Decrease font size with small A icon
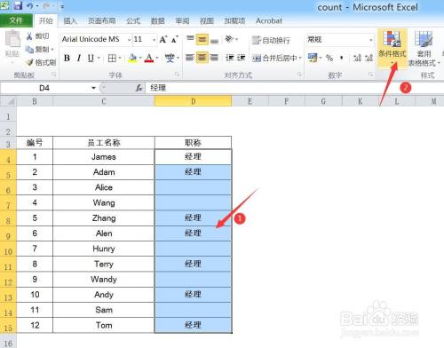This screenshot has width=444, height=348. 175,39
